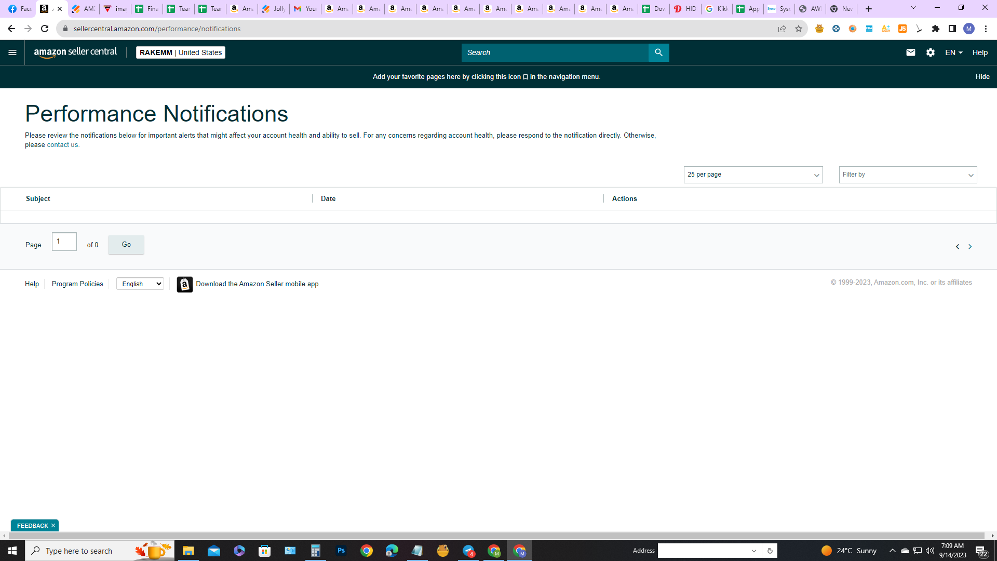
Task: Open a new browser tab
Action: [x=868, y=9]
